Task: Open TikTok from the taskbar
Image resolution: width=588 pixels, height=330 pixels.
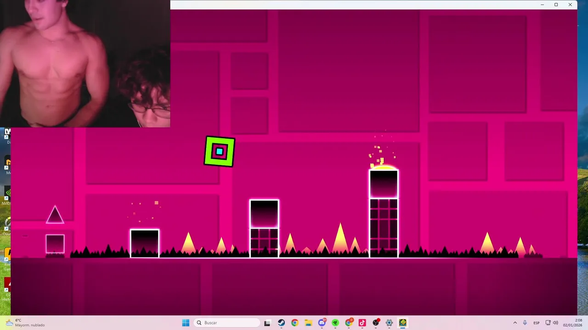Action: click(x=362, y=323)
